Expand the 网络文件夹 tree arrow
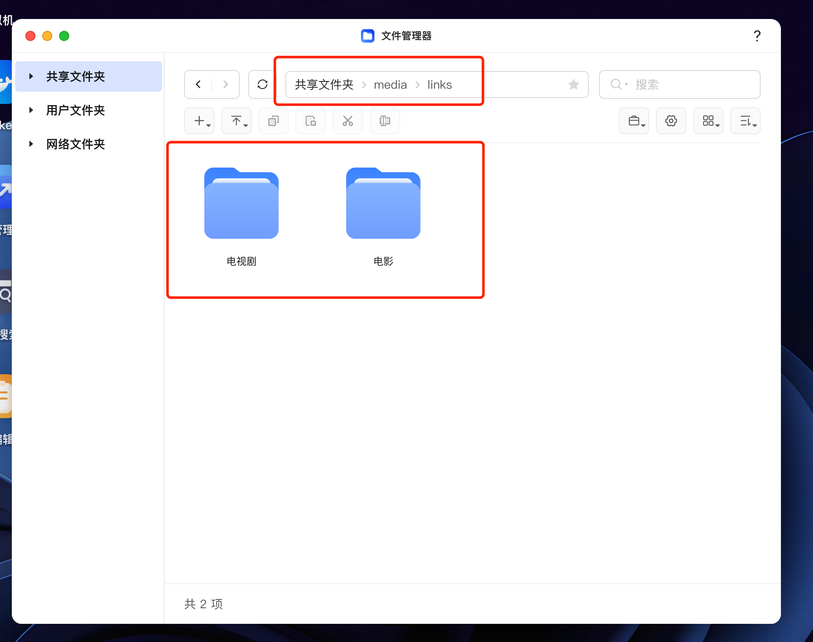 point(31,144)
